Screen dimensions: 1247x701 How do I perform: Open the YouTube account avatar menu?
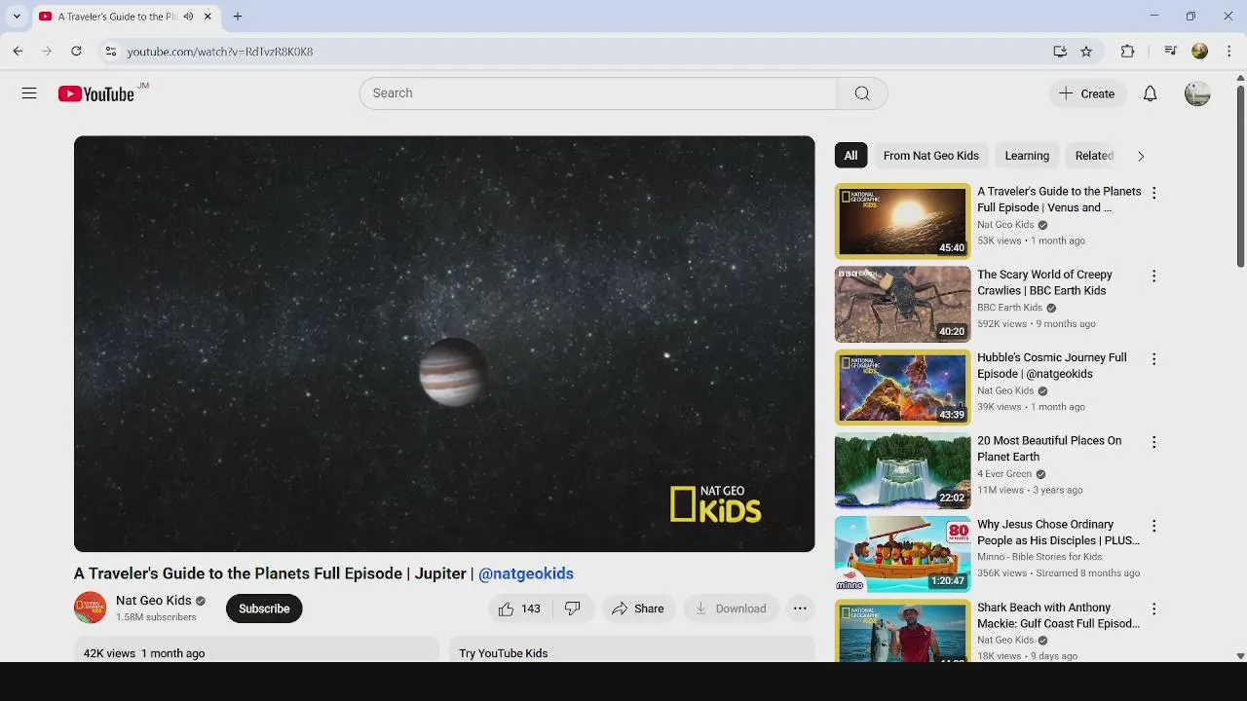[x=1197, y=93]
